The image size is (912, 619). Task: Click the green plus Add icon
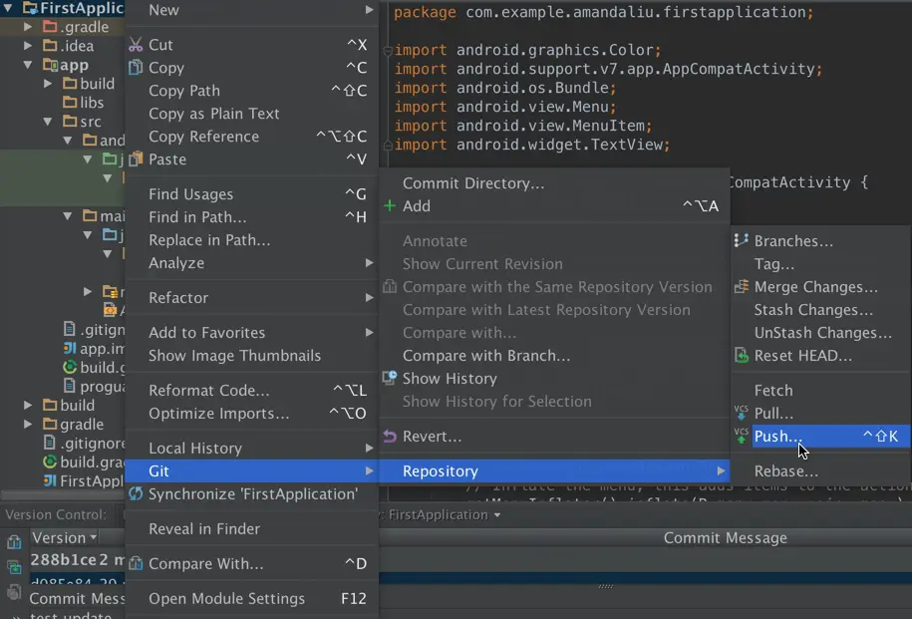390,206
